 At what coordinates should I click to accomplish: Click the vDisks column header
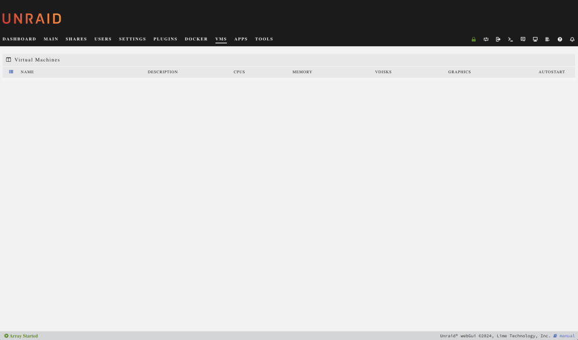[383, 72]
